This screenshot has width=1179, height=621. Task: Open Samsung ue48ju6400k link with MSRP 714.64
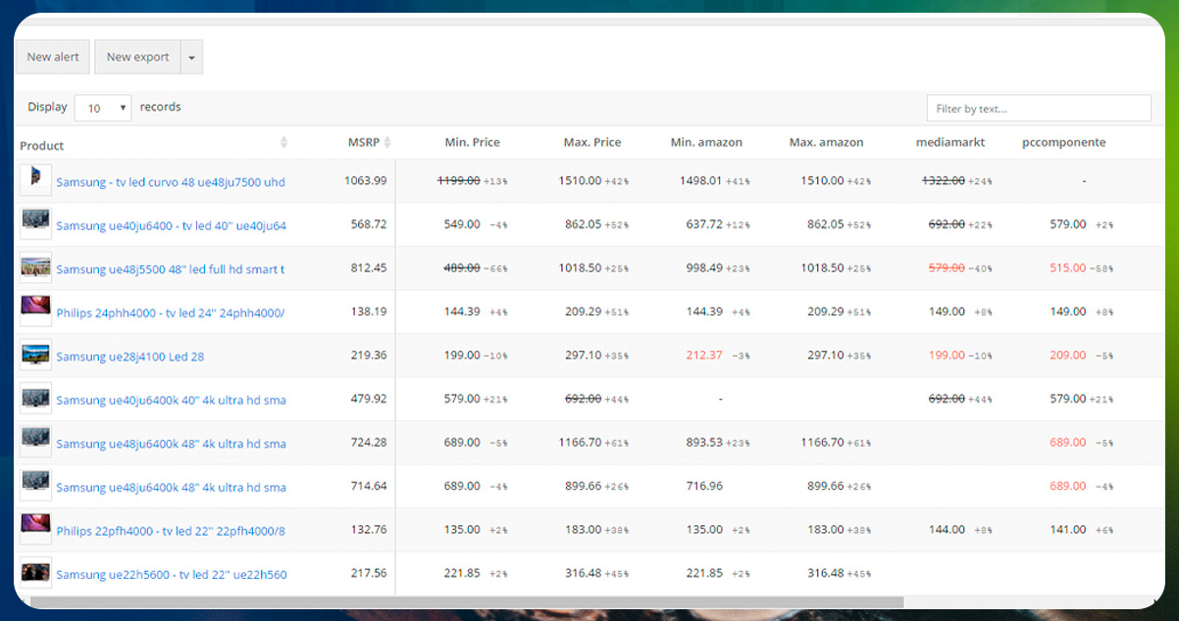click(x=171, y=488)
